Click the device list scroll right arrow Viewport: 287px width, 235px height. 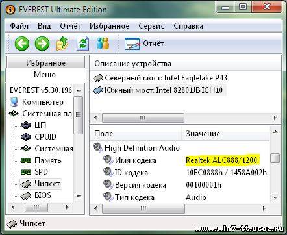(275, 117)
